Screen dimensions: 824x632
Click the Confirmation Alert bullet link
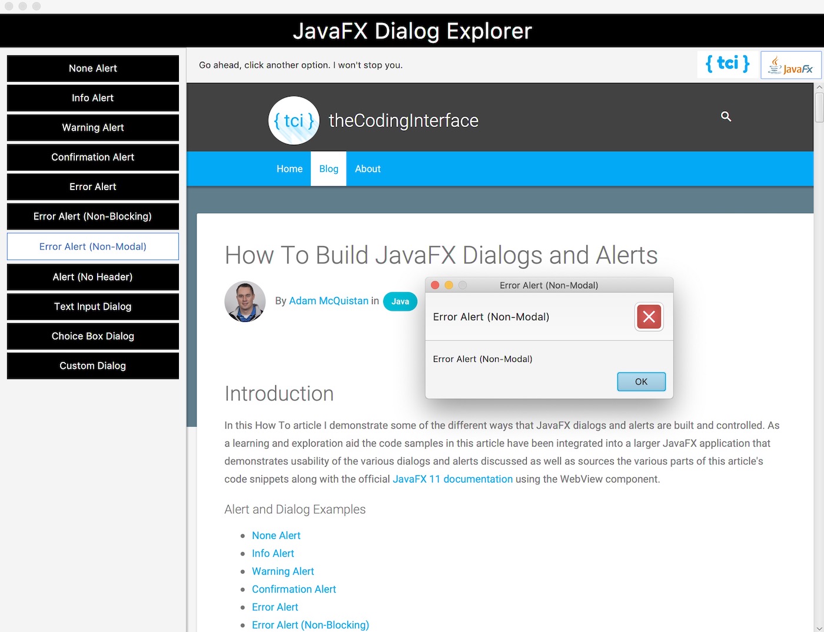(x=294, y=589)
